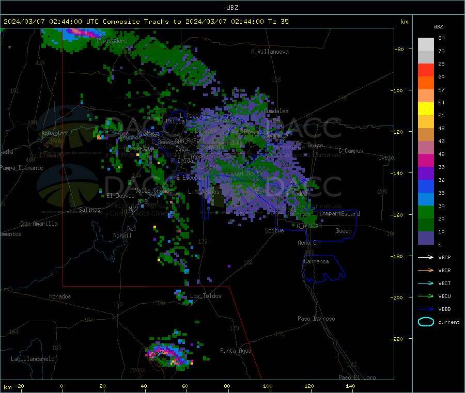Click the 'Los_Toldos' map label
The height and width of the screenshot is (393, 465).
[206, 296]
